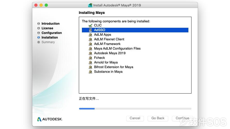This screenshot has width=230, height=129.
Task: Click the Go Back button
Action: click(x=158, y=118)
